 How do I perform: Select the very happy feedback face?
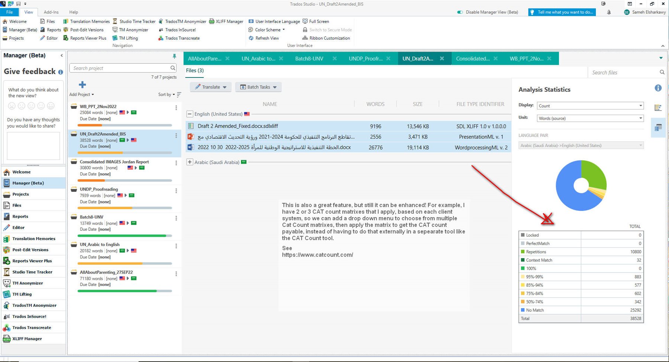[51, 106]
